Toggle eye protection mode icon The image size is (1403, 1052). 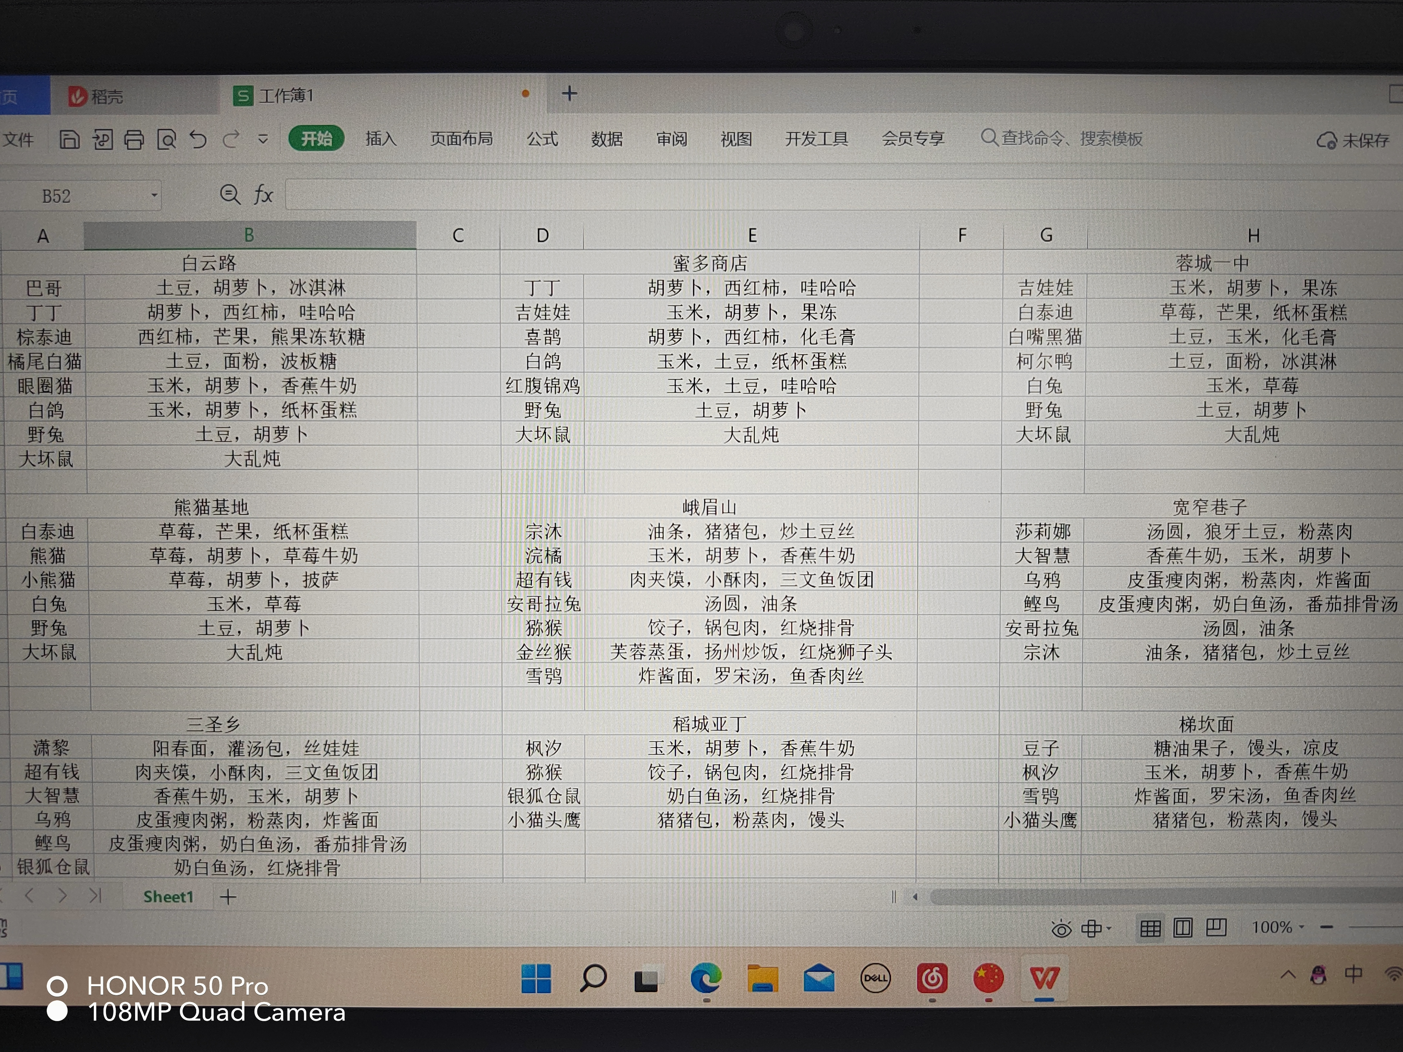[1061, 929]
